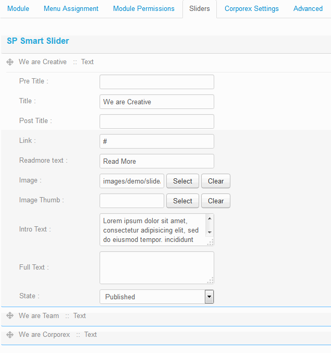The height and width of the screenshot is (353, 331).
Task: Click the Pre Title input field
Action: click(157, 82)
